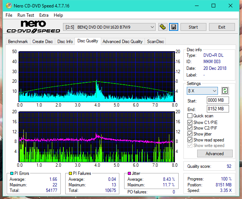Switch to the Benchmark tab
The height and width of the screenshot is (199, 242).
point(18,42)
